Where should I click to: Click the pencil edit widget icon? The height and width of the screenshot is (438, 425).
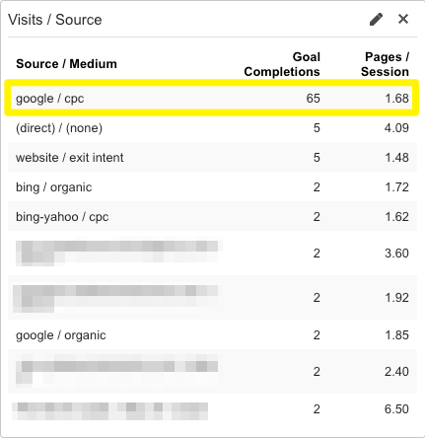point(376,20)
